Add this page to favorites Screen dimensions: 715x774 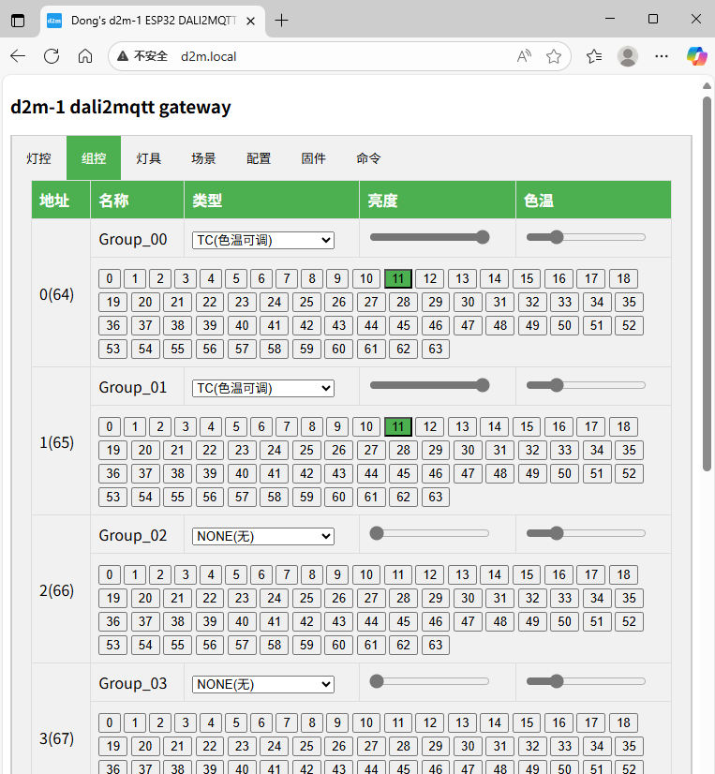point(554,56)
